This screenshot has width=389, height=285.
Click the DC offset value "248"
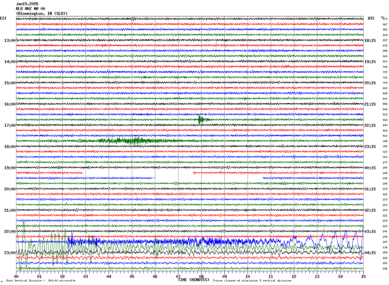point(385,173)
